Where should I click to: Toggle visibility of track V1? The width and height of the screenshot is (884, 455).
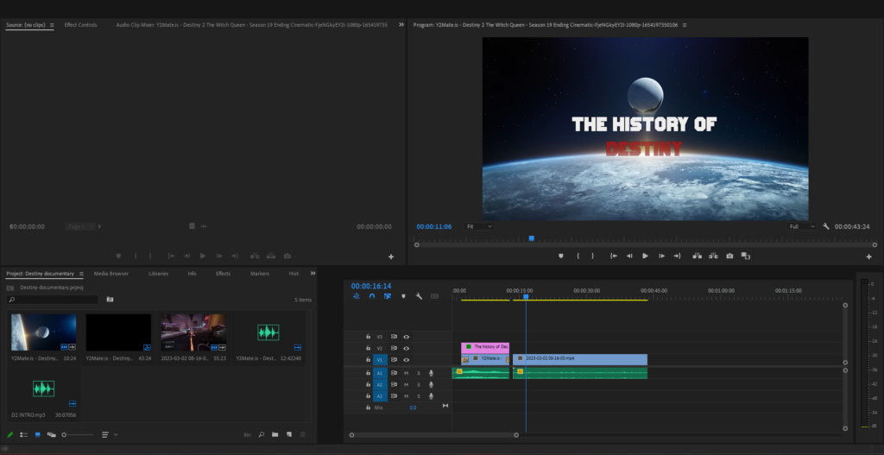coord(407,360)
